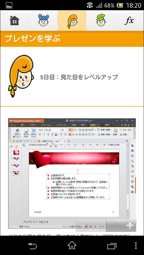144x255 pixels.
Task: Select slide 4 thumbnail in the slide panel
Action: (x=16, y=174)
